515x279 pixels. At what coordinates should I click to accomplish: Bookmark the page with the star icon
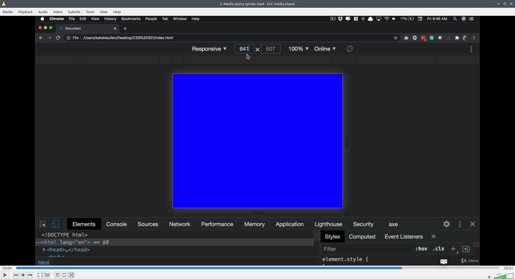pyautogui.click(x=396, y=38)
